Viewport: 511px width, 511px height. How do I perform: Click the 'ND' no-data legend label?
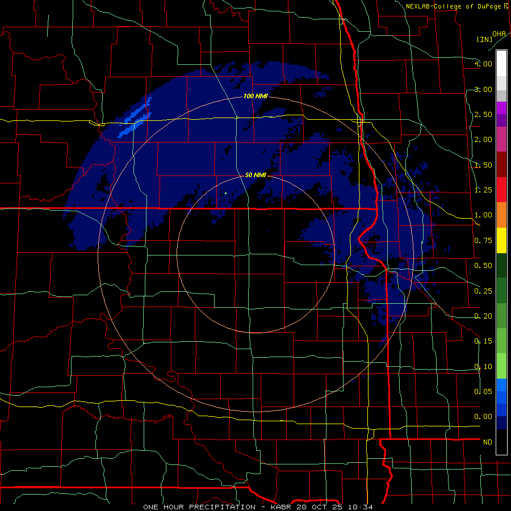click(488, 442)
